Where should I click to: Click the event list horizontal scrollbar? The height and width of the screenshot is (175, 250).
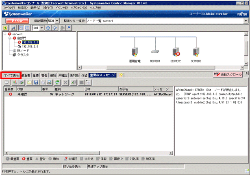[54, 153]
